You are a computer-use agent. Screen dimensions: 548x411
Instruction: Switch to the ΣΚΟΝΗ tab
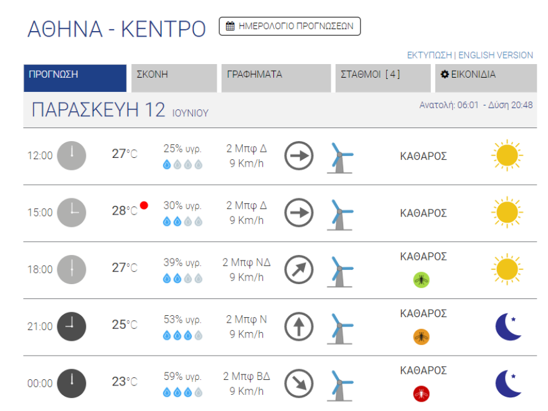pyautogui.click(x=174, y=78)
